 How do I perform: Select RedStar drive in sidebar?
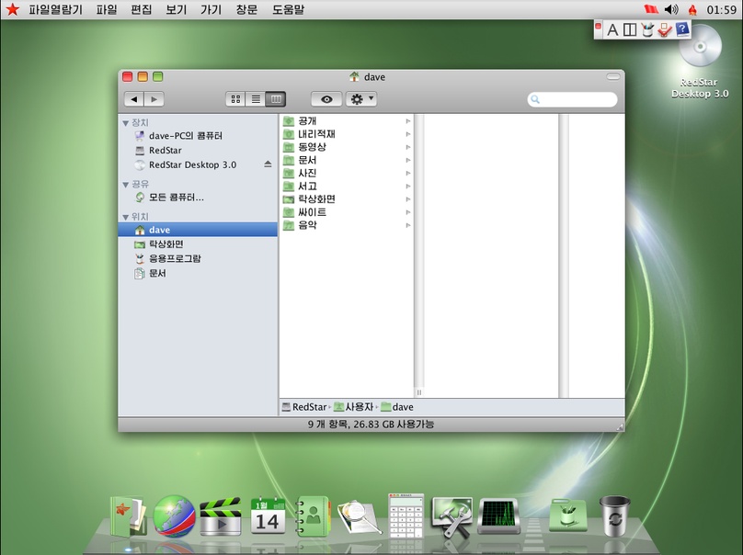pyautogui.click(x=198, y=151)
